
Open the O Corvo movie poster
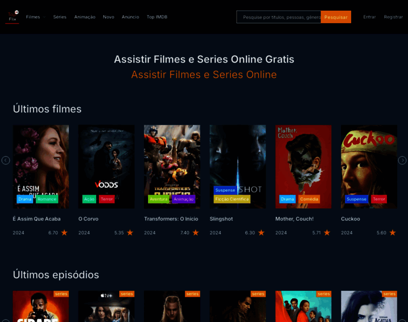coord(106,166)
